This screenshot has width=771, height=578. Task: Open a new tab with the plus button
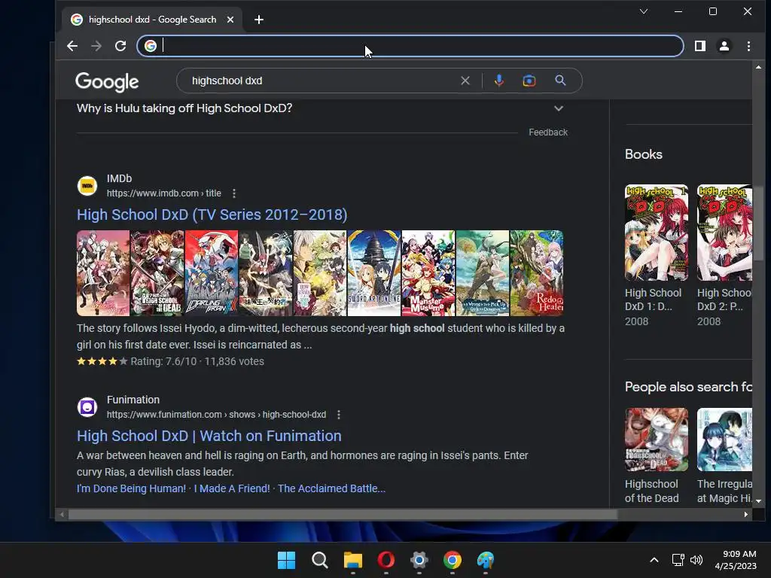coord(259,20)
